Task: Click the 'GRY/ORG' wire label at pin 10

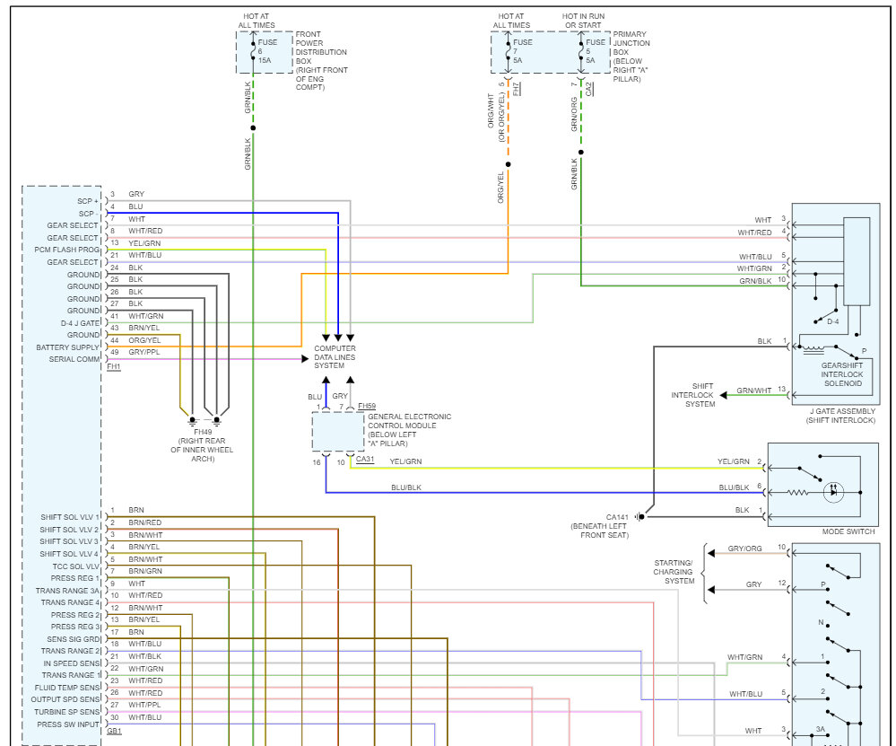Action: point(744,549)
